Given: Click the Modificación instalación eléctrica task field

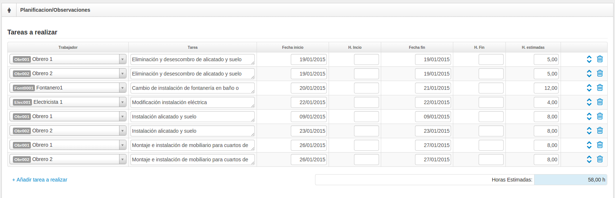Looking at the screenshot, I should pyautogui.click(x=193, y=102).
